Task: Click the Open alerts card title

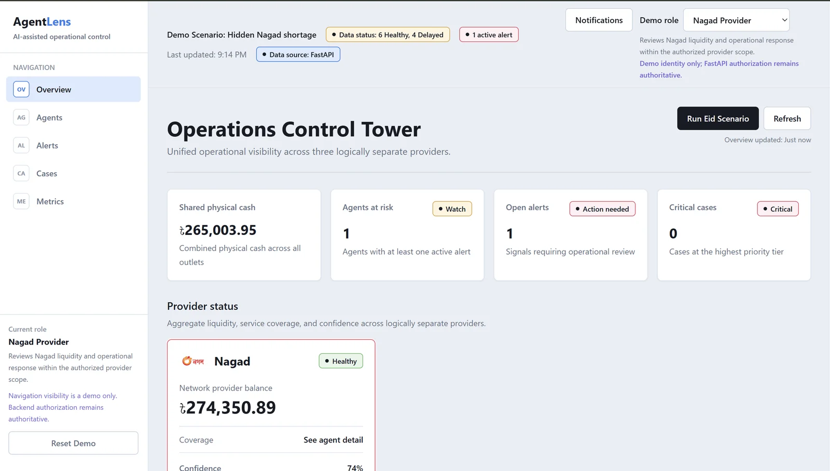Action: (527, 207)
